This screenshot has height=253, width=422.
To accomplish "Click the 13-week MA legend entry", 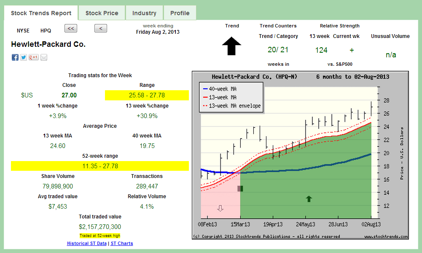I will pos(220,97).
